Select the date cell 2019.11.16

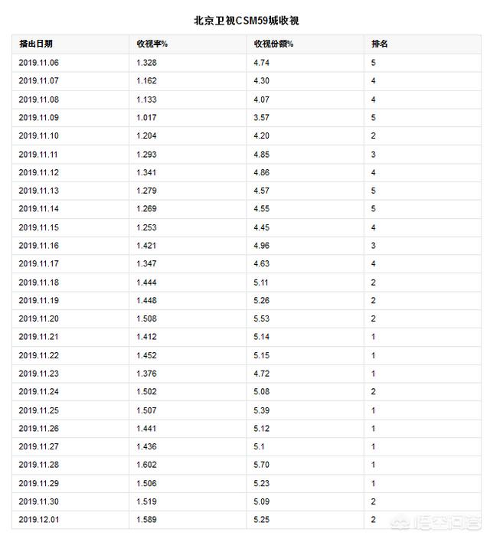tap(38, 246)
